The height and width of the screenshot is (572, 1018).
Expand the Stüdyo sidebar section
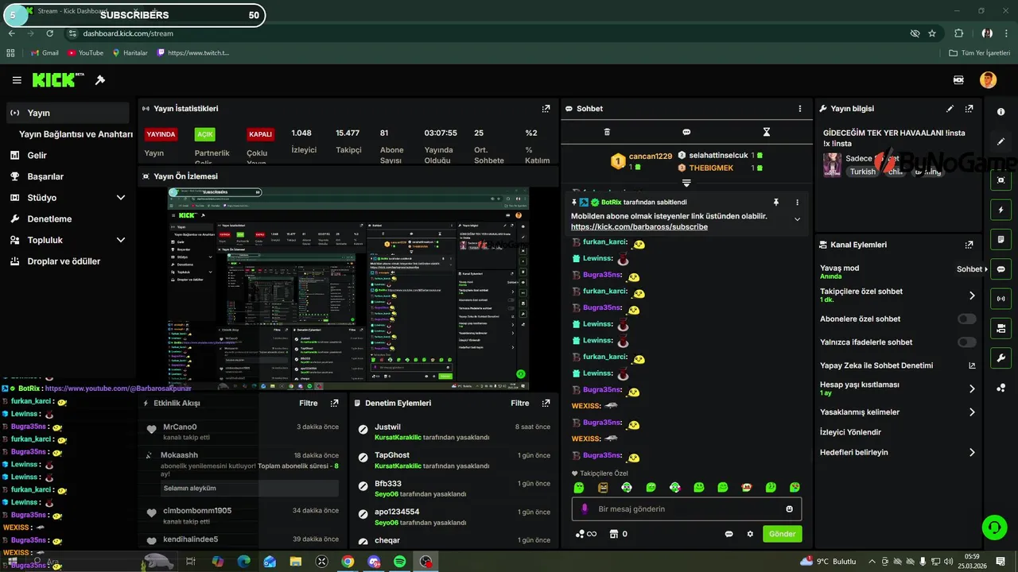click(x=121, y=198)
